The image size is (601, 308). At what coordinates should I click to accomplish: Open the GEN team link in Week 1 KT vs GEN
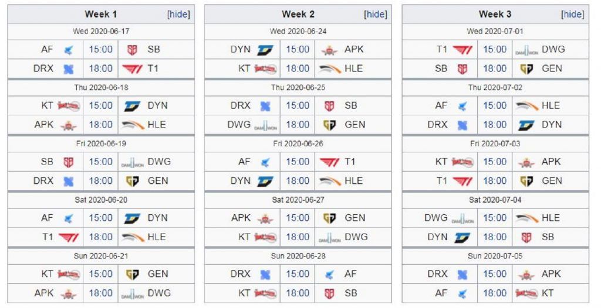pyautogui.click(x=158, y=274)
